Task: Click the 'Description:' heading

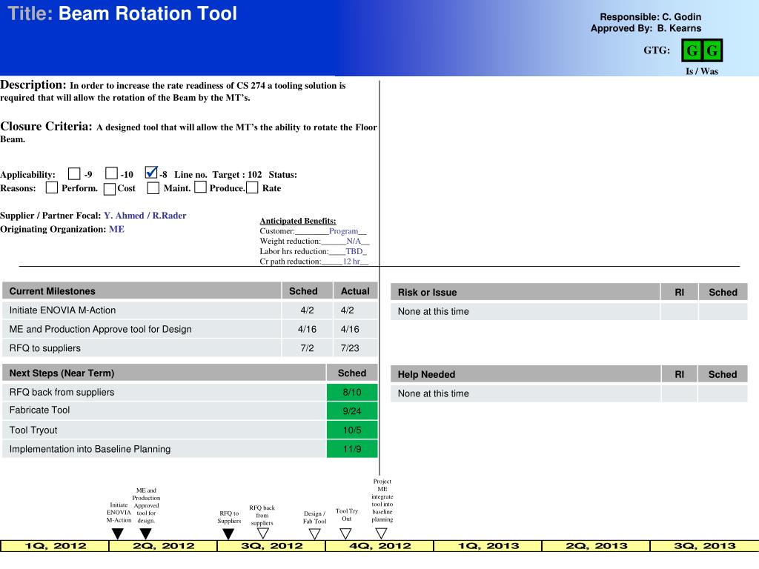Action: pyautogui.click(x=33, y=85)
